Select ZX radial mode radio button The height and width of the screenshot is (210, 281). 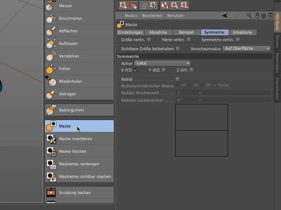point(202,85)
